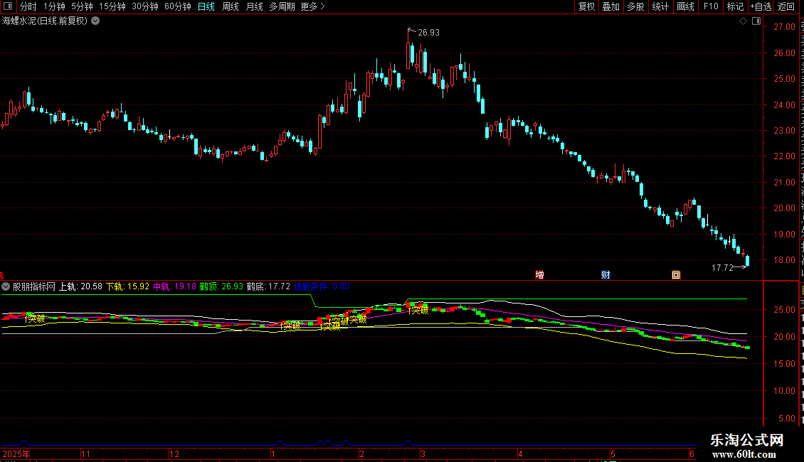Select the 30分钟 period

[x=145, y=6]
